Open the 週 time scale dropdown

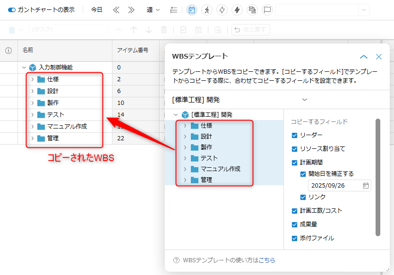(x=153, y=10)
